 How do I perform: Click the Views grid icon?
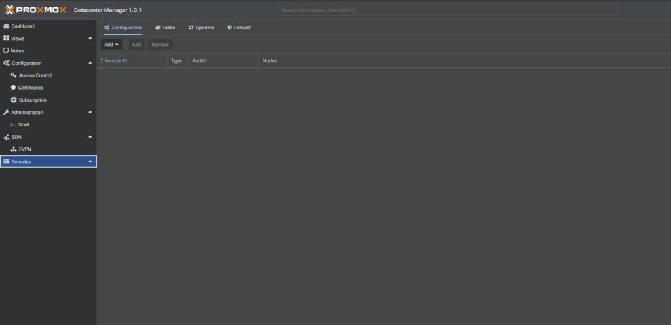pos(6,38)
